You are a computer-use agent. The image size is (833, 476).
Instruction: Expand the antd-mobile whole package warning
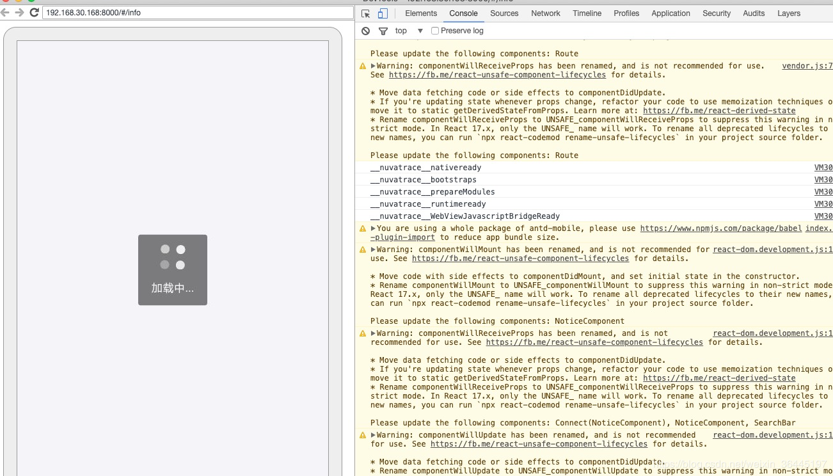pyautogui.click(x=374, y=228)
